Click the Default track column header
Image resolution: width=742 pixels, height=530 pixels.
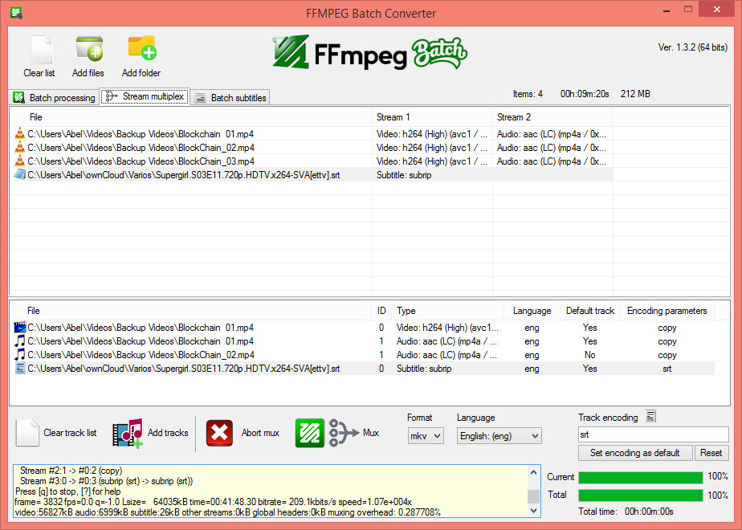[x=590, y=311]
